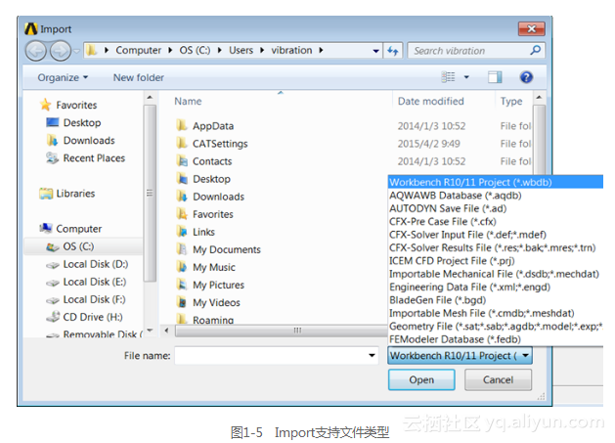Click the search magnifier icon
The width and height of the screenshot is (615, 443).
[x=536, y=50]
